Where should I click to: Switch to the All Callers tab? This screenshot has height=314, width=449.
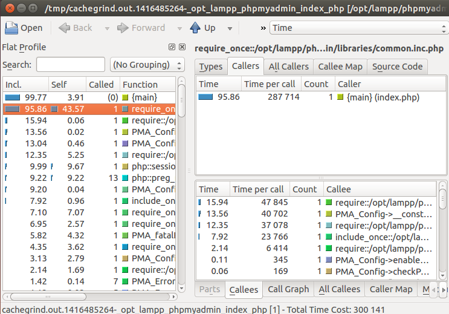coord(288,67)
